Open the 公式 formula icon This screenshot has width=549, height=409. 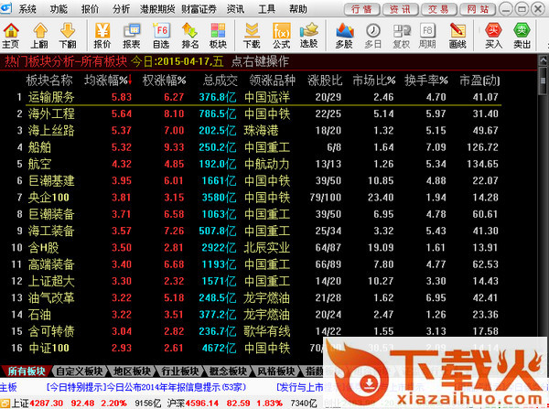[x=282, y=36]
